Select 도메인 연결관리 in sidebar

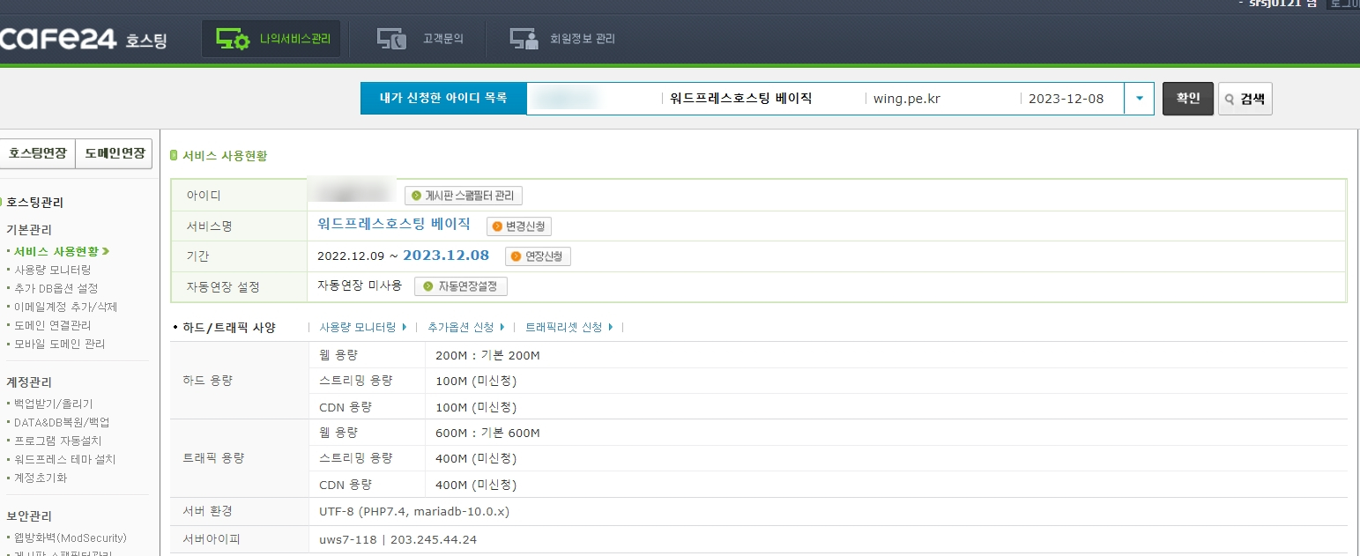click(52, 325)
